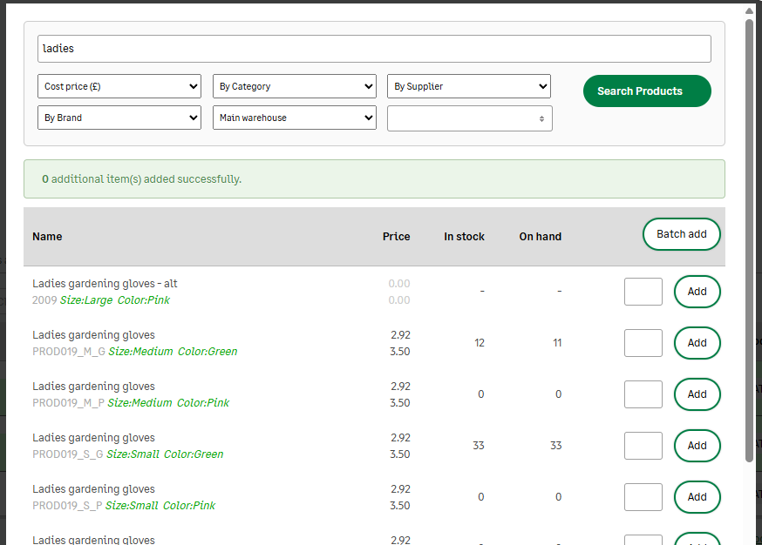Click in-stock value 33 for Small Green

(x=479, y=446)
